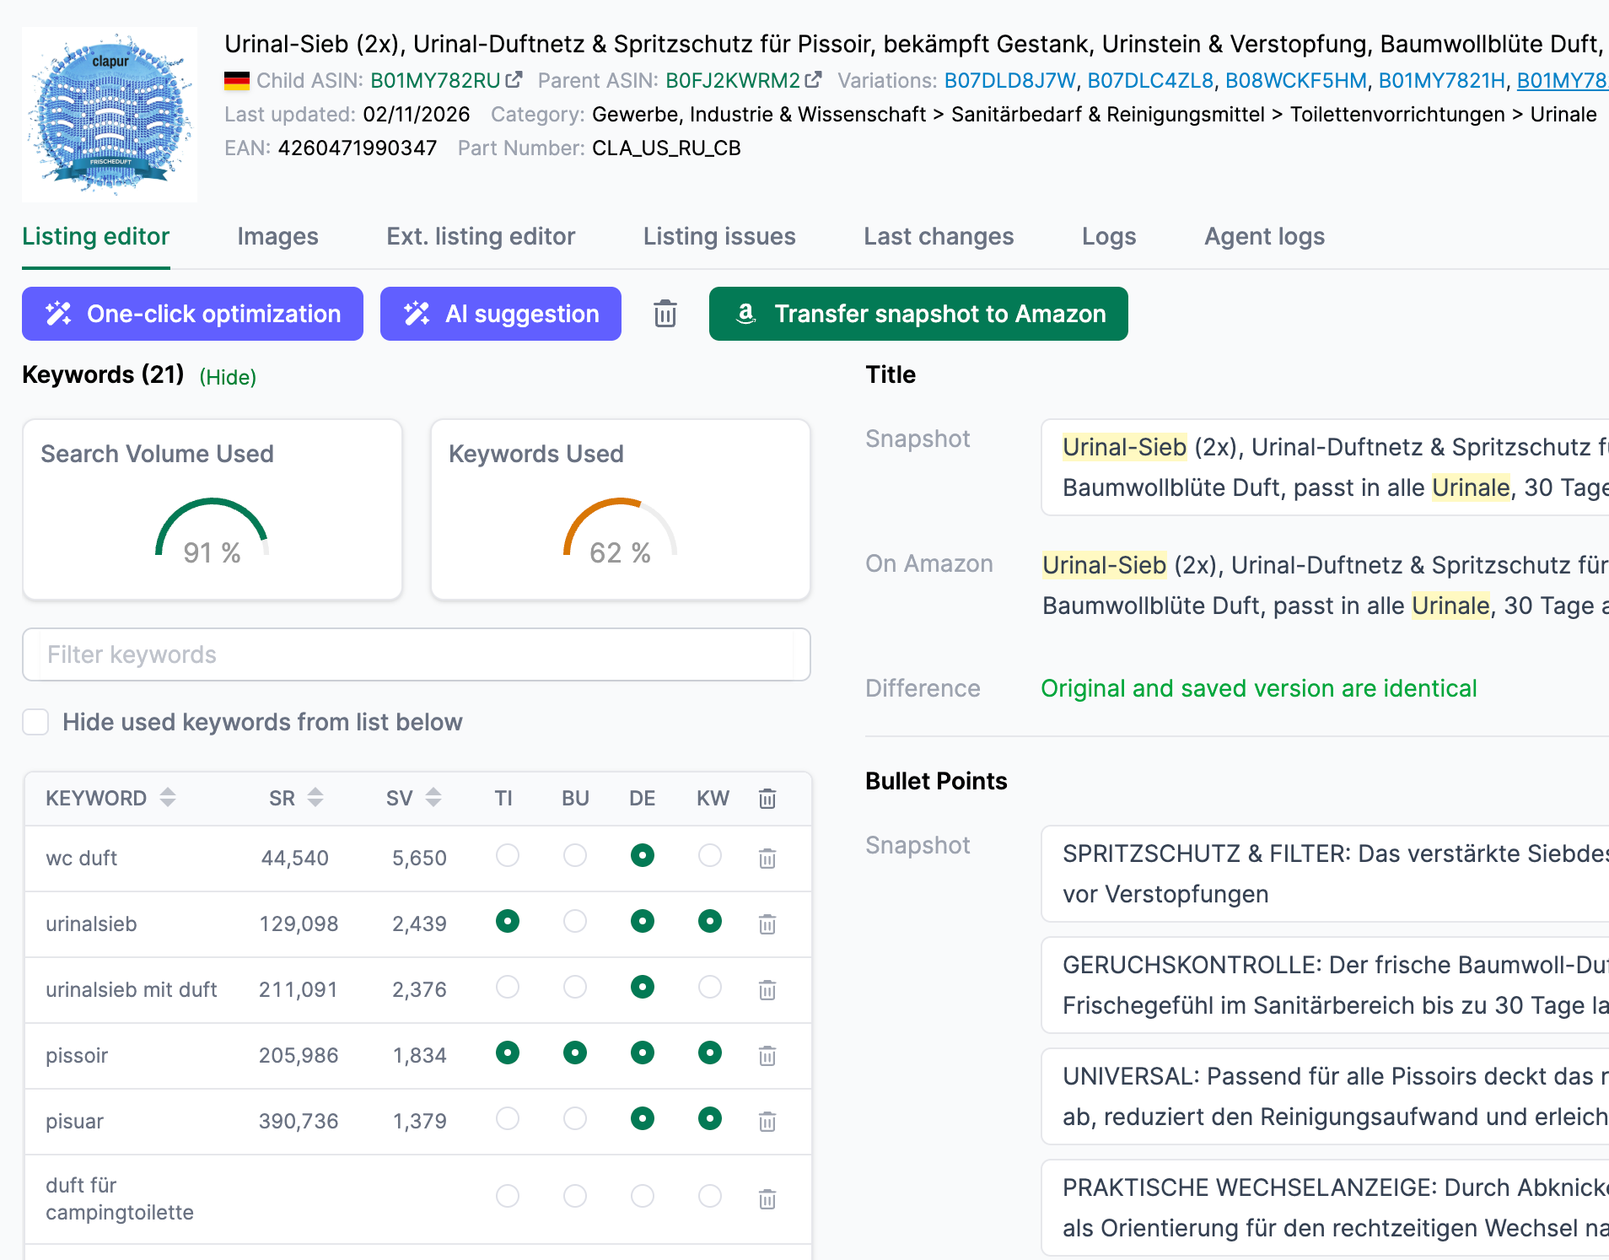Select BU radio for 'urinalsieb' row
The image size is (1609, 1260).
pos(575,922)
